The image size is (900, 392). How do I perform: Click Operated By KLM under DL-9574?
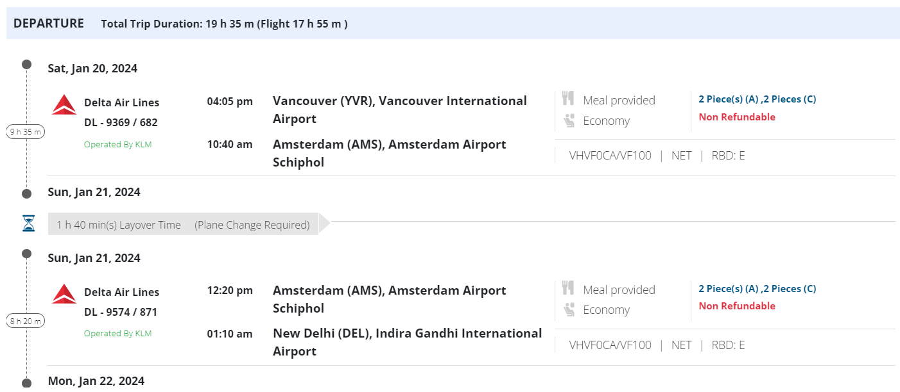(117, 333)
